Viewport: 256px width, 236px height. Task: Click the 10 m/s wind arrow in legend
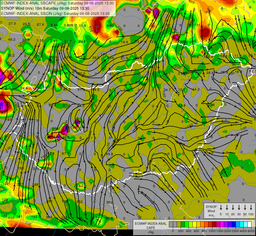tap(227, 207)
